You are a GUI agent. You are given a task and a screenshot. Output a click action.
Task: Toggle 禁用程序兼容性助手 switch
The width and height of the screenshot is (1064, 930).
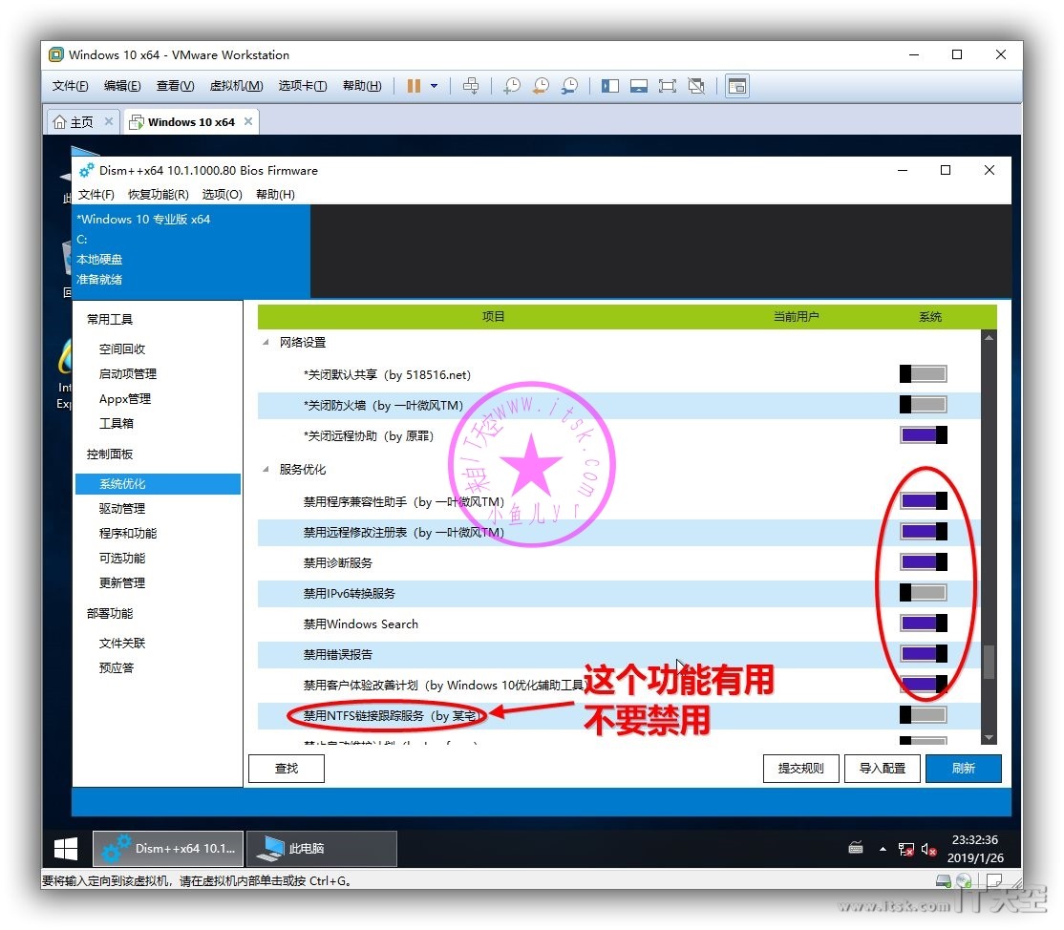(923, 501)
